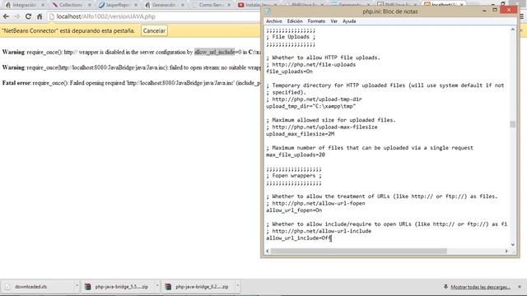Screen dimensions: 527x296
Task: Switch to the Generación tab
Action: click(x=163, y=5)
